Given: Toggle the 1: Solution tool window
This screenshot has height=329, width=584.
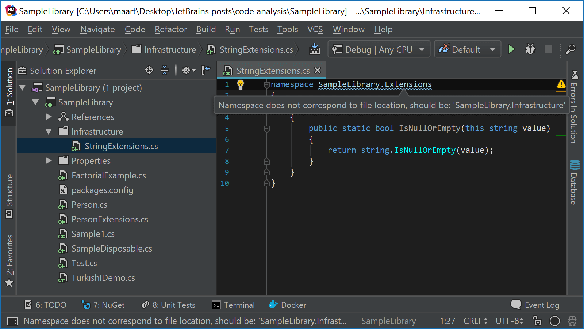Looking at the screenshot, I should 9,92.
